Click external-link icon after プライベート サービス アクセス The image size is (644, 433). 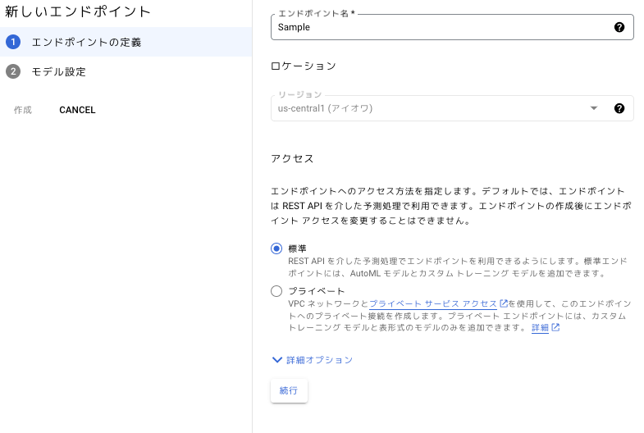click(503, 303)
